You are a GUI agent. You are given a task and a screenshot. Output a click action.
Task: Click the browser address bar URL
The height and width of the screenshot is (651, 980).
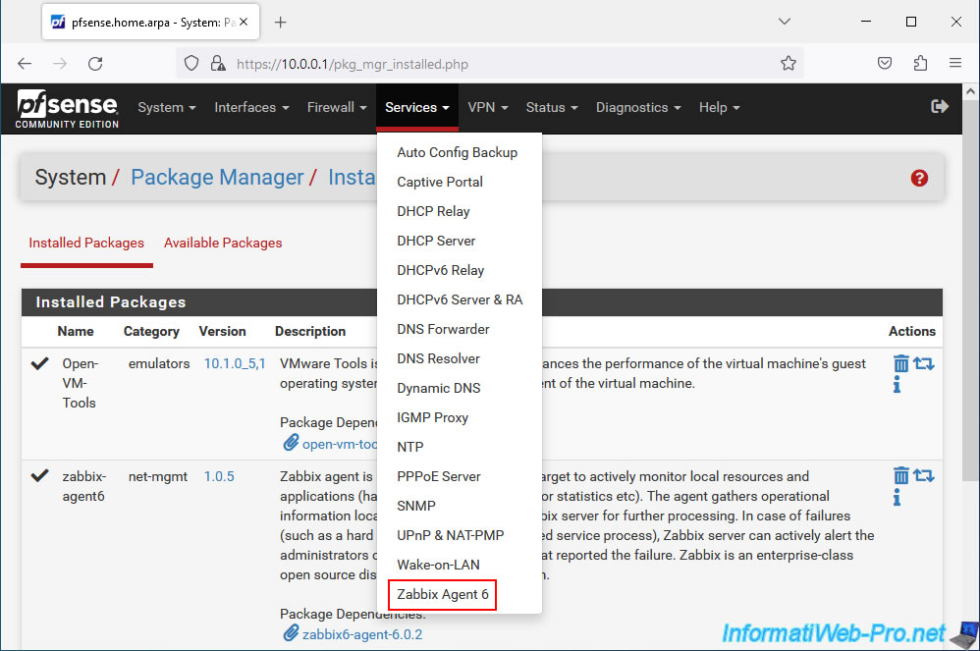[352, 64]
